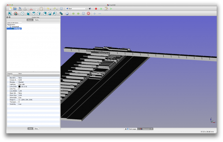Click the Line Color black swatch
Viewport: 223px width, 142px height.
pyautogui.click(x=19, y=86)
